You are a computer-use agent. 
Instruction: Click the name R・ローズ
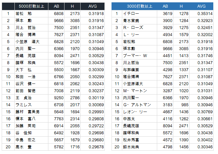point(133,28)
